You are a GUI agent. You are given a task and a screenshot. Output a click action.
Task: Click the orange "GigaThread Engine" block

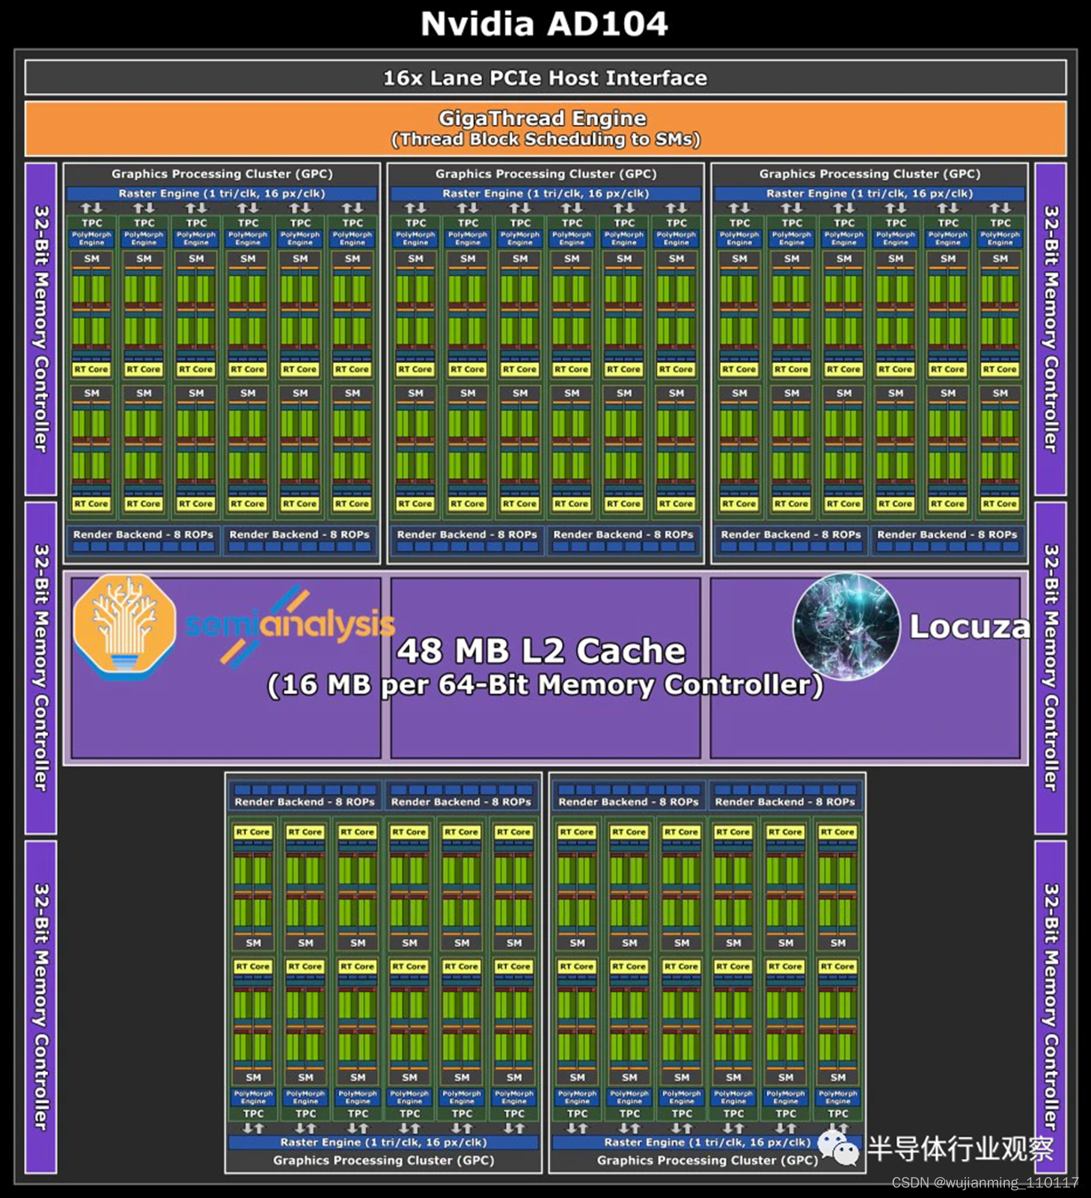click(545, 128)
